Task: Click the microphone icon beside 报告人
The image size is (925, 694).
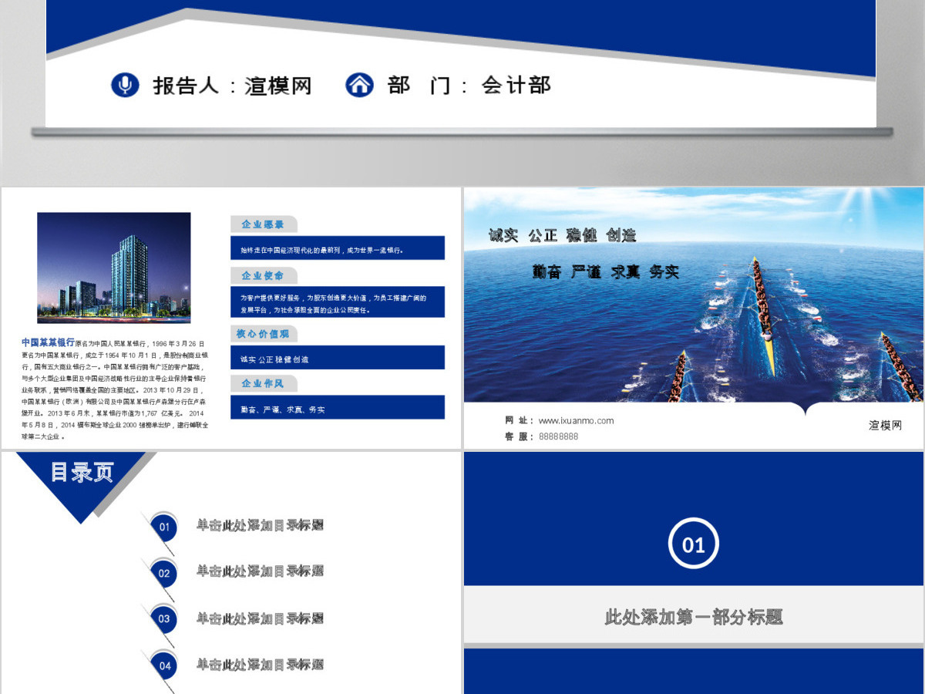Action: pos(125,85)
